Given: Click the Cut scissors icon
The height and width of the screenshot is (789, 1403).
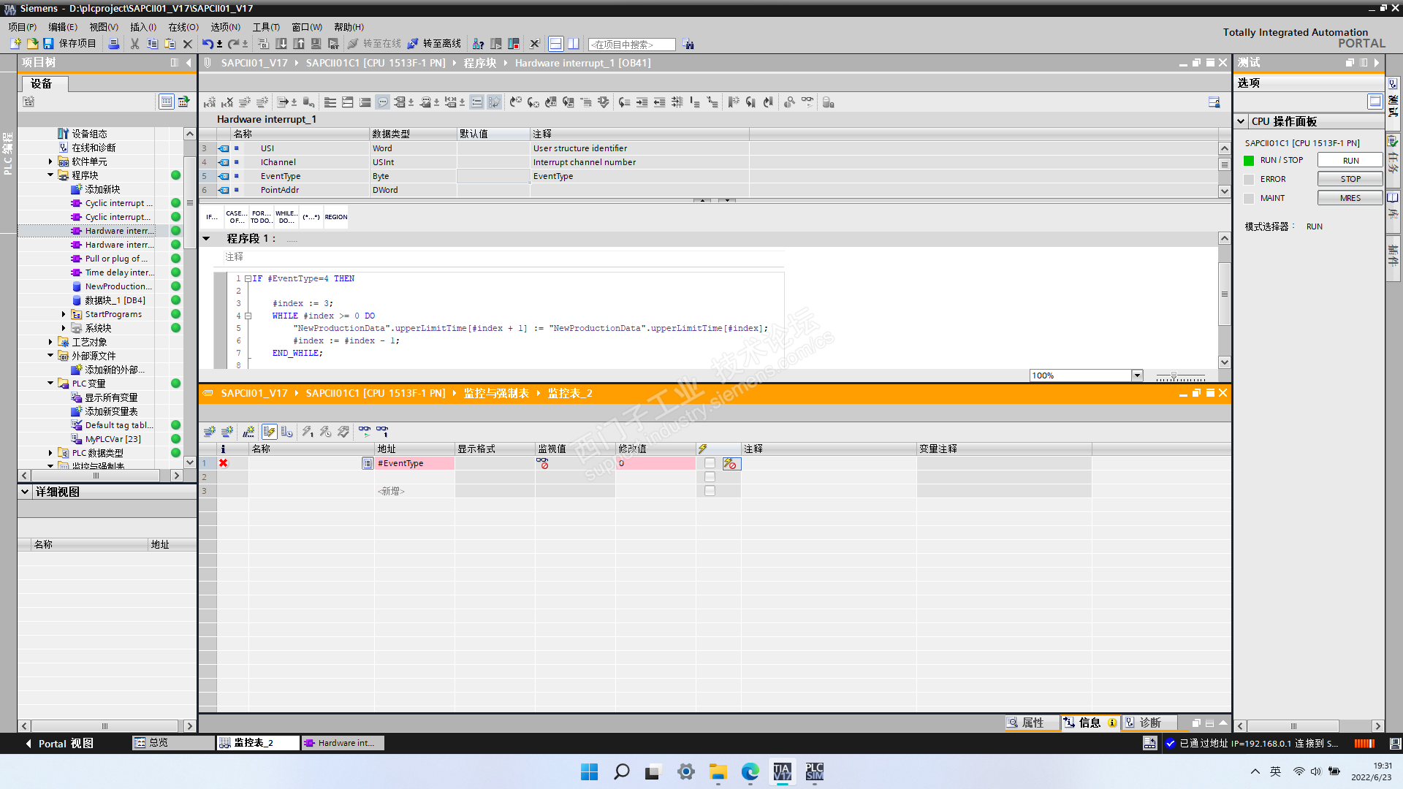Looking at the screenshot, I should [x=134, y=44].
